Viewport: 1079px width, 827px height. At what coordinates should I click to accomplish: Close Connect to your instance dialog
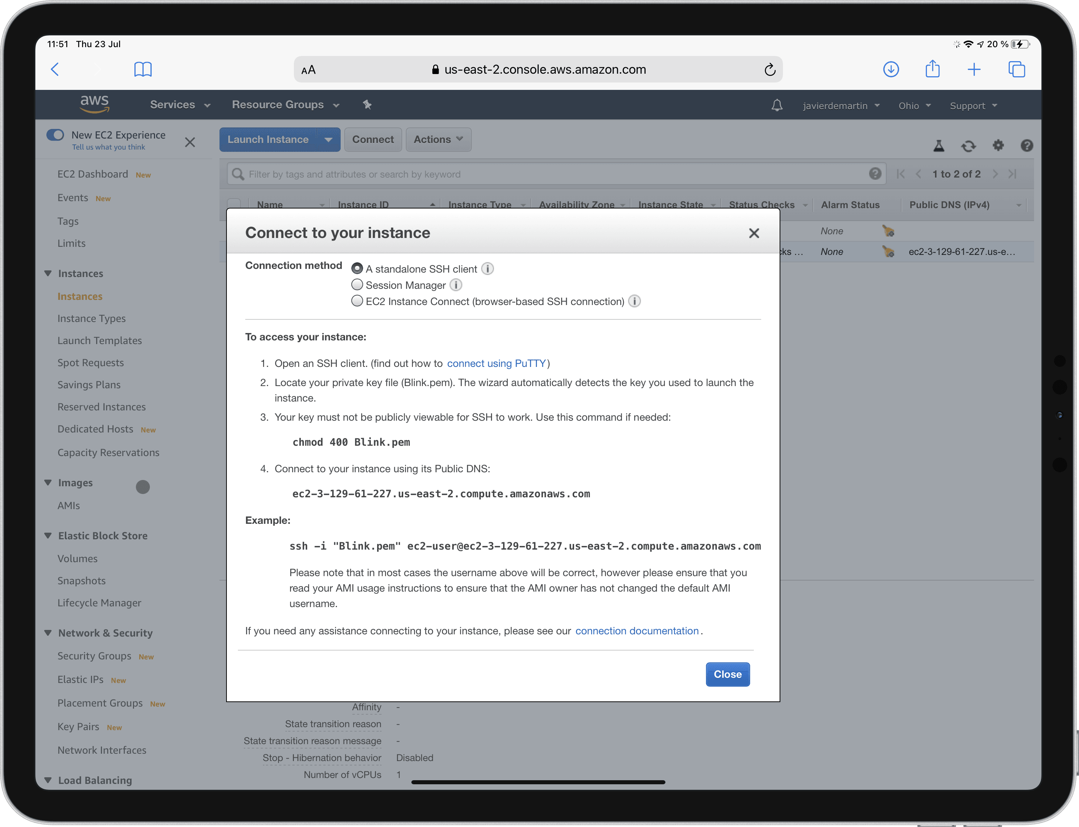point(754,233)
